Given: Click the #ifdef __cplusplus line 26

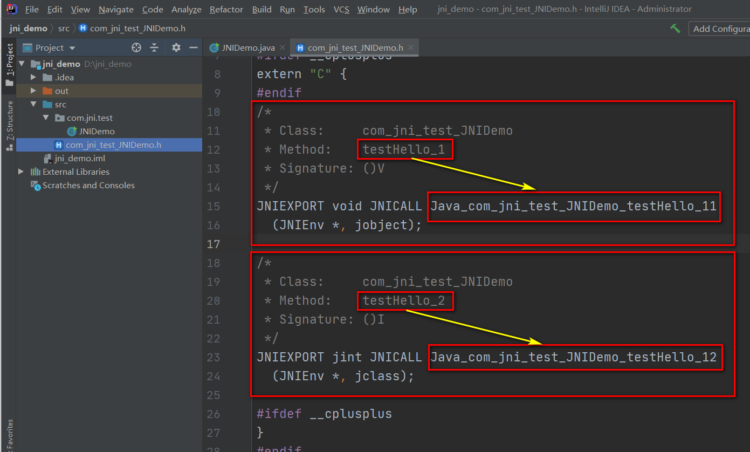Looking at the screenshot, I should [324, 414].
